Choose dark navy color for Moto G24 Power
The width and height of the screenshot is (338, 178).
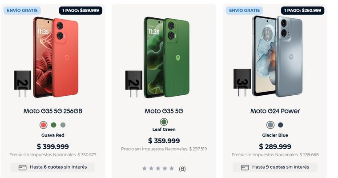(x=281, y=125)
